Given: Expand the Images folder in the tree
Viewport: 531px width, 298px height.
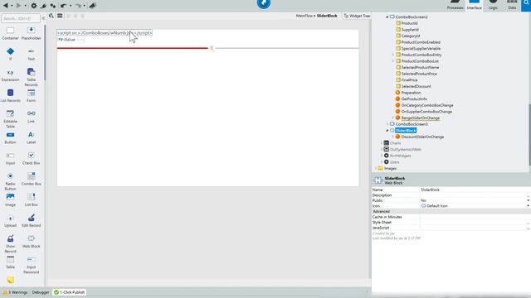Looking at the screenshot, I should pos(376,168).
